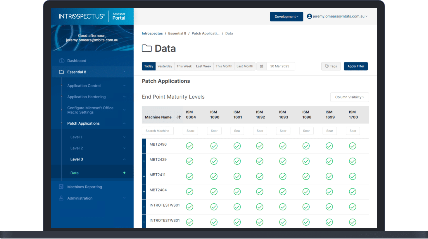Click the Machines Reporting icon
428x239 pixels.
tap(61, 187)
